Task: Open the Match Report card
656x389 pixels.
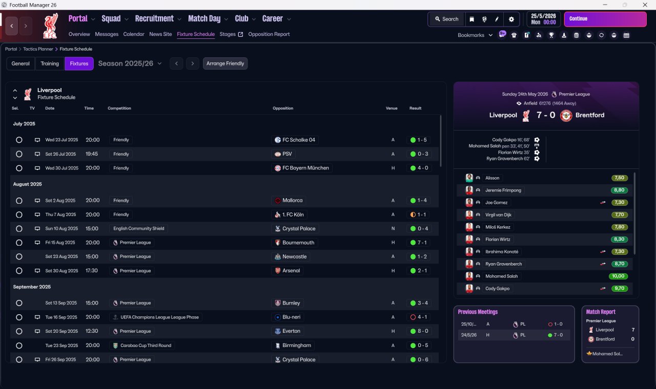Action: tap(610, 334)
